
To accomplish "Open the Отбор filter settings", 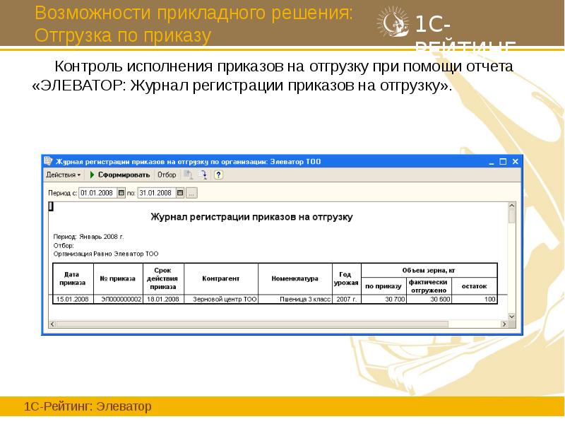I will click(167, 175).
